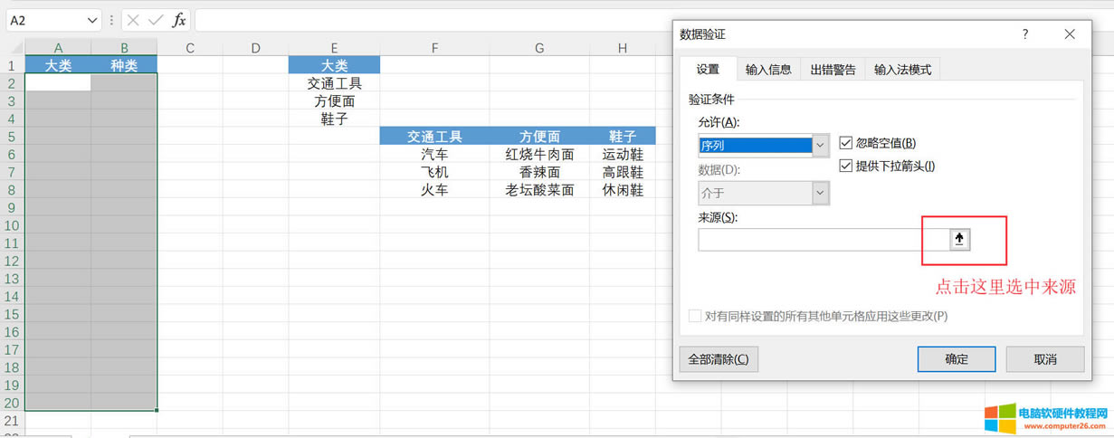Click the insert function fx icon
Screen dimensions: 1114x438
[x=179, y=20]
